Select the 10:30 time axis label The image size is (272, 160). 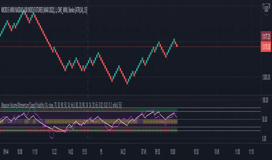click(196, 152)
